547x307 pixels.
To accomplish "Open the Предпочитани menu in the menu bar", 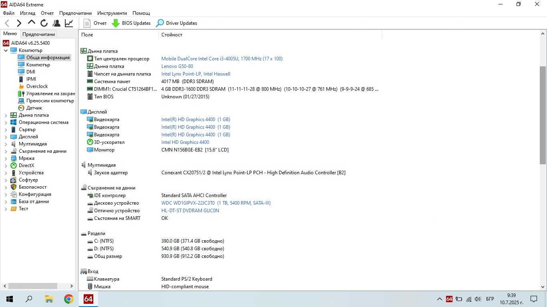I will pos(75,13).
